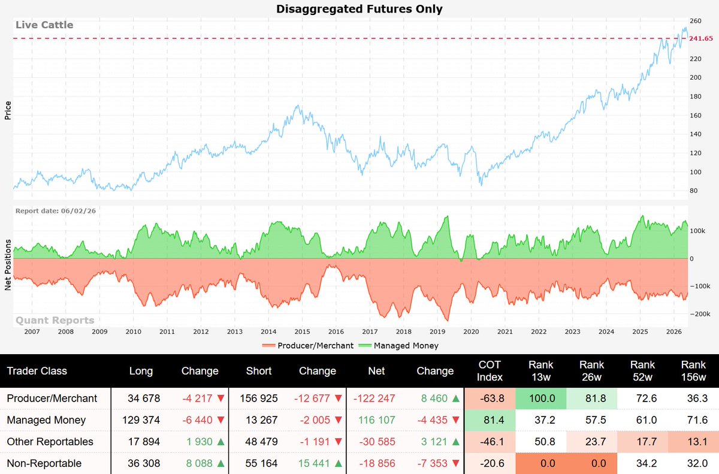Screen dimensions: 719x474
Task: Click the red down arrow beside -7 353
Action: click(x=457, y=463)
